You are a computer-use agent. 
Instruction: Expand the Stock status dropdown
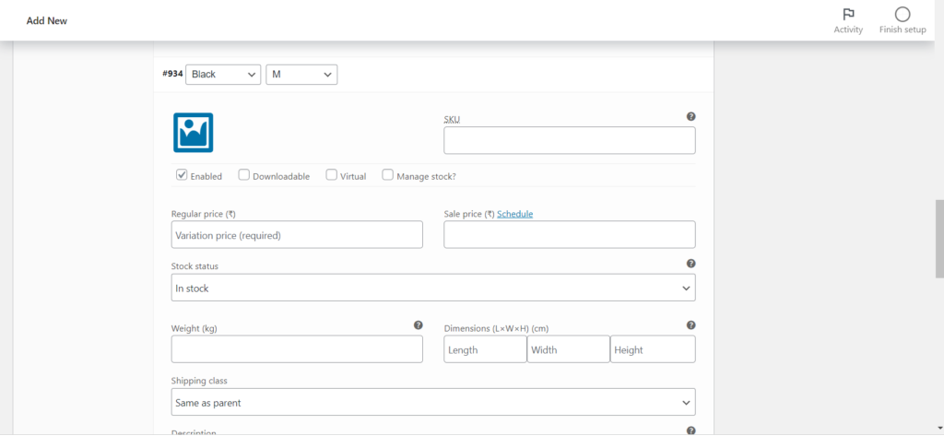click(432, 288)
